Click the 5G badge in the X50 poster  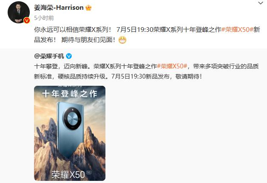point(89,172)
